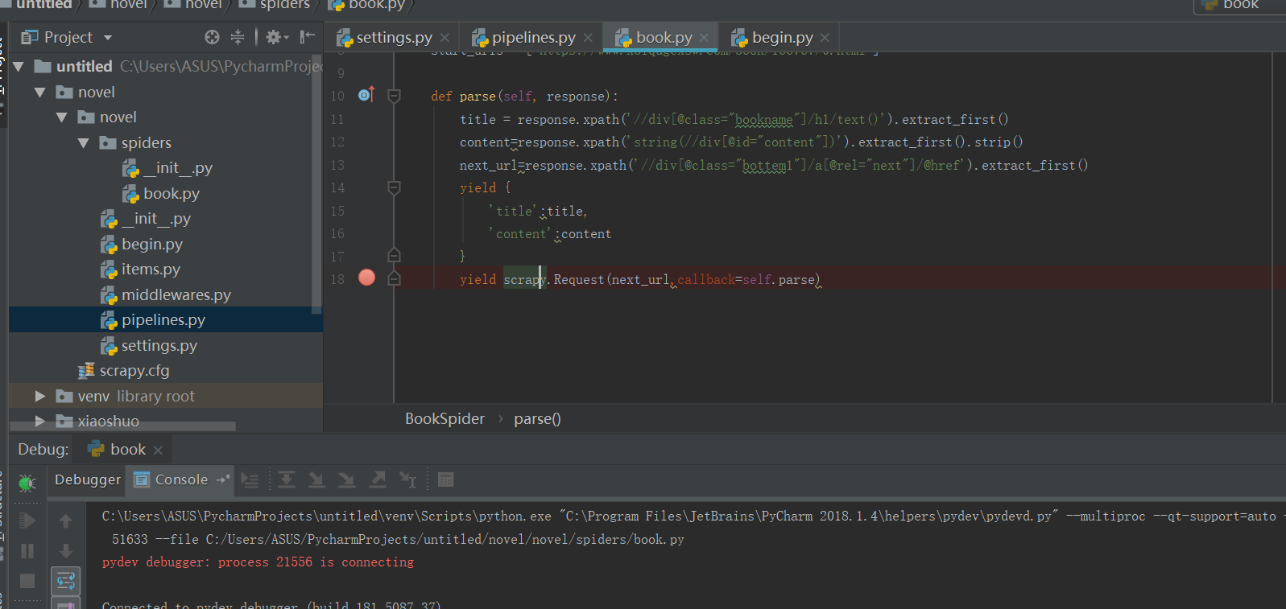Click BookSpider in the editor breadcrumb
This screenshot has height=609, width=1286.
pos(445,418)
